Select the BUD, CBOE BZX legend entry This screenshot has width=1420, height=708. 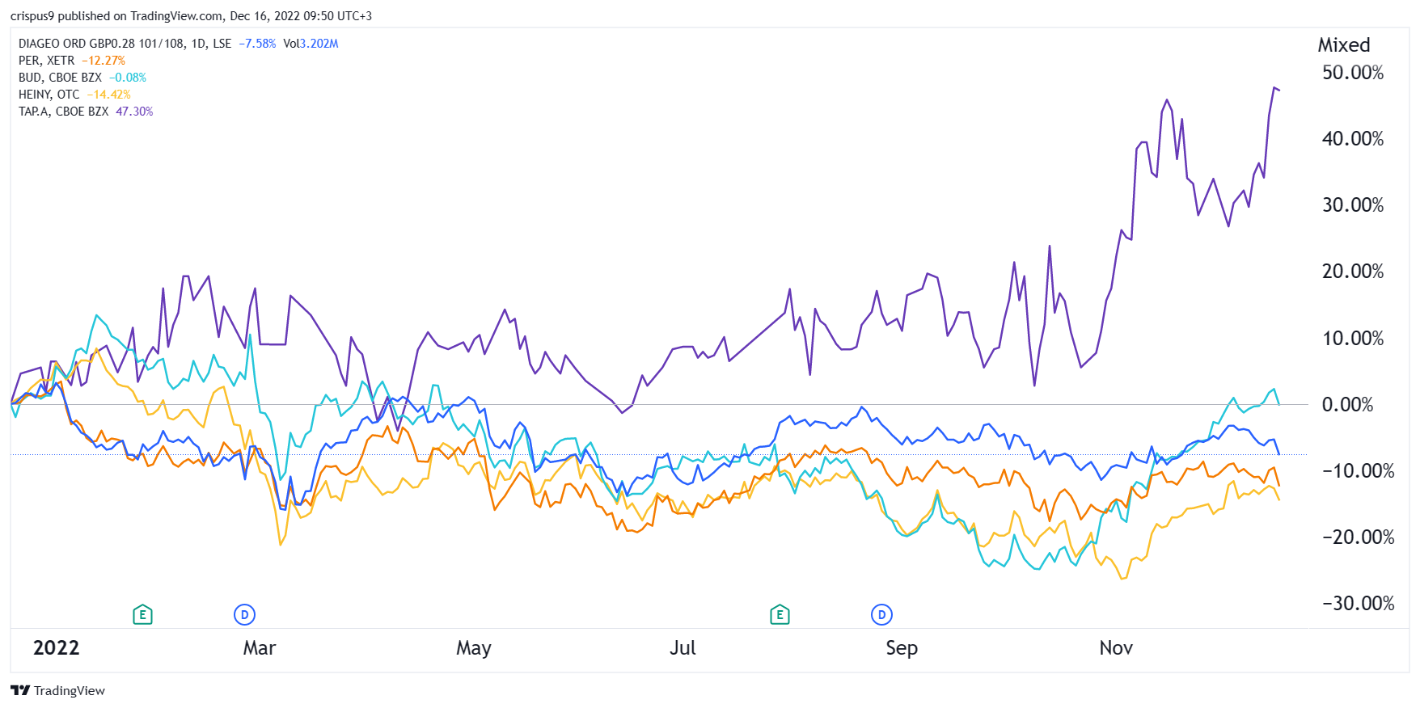tap(60, 78)
